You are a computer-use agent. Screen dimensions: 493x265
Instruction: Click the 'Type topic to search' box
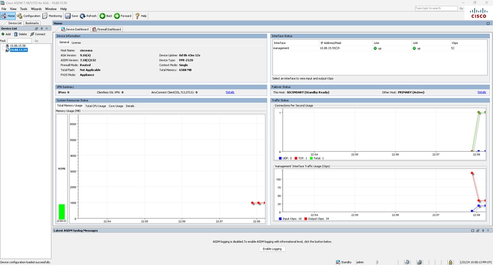(x=436, y=8)
